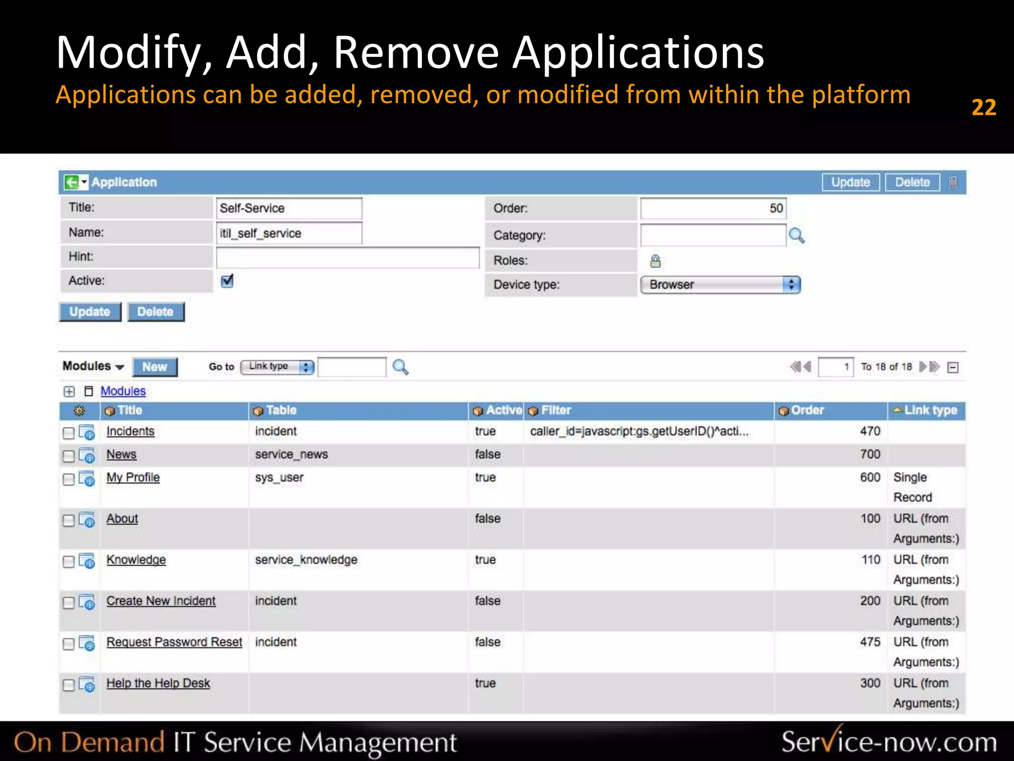Select the Create New Incident row checkbox
Image resolution: width=1014 pixels, height=761 pixels.
[x=69, y=602]
